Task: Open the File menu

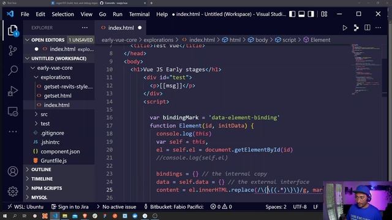Action: click(x=24, y=14)
